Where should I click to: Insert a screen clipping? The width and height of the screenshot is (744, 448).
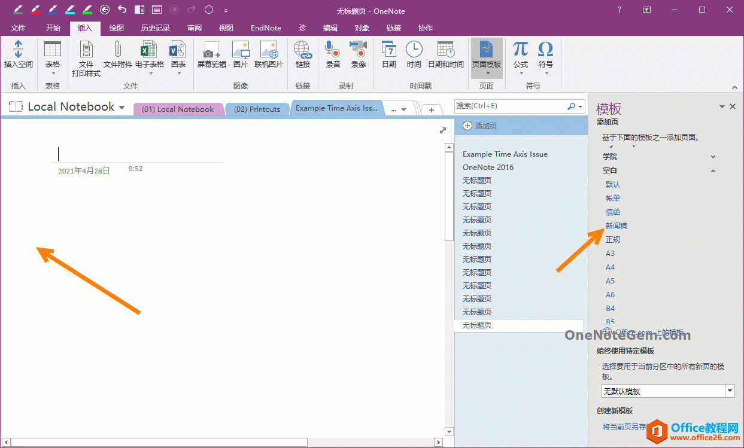point(211,57)
